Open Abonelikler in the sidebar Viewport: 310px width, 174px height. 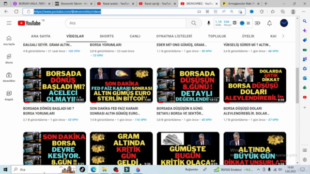coord(9,77)
